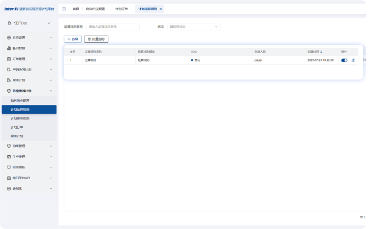
Task: Open the 7工厂D02 factory selector
Action: click(x=29, y=23)
